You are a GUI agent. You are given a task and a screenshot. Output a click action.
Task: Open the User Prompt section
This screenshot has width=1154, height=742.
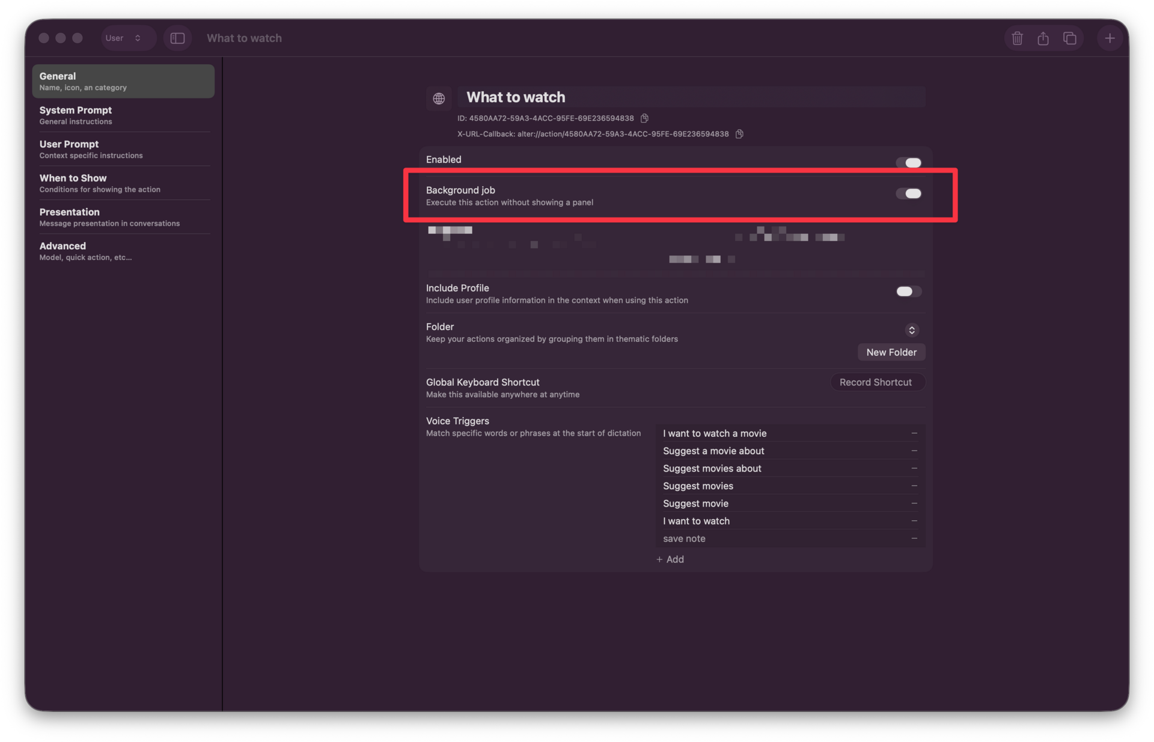point(123,149)
